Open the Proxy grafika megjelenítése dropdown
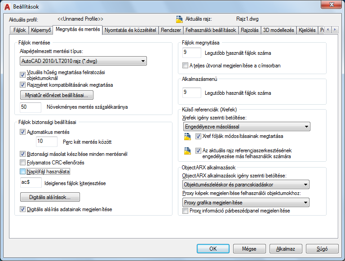The image size is (345, 261). (246, 203)
